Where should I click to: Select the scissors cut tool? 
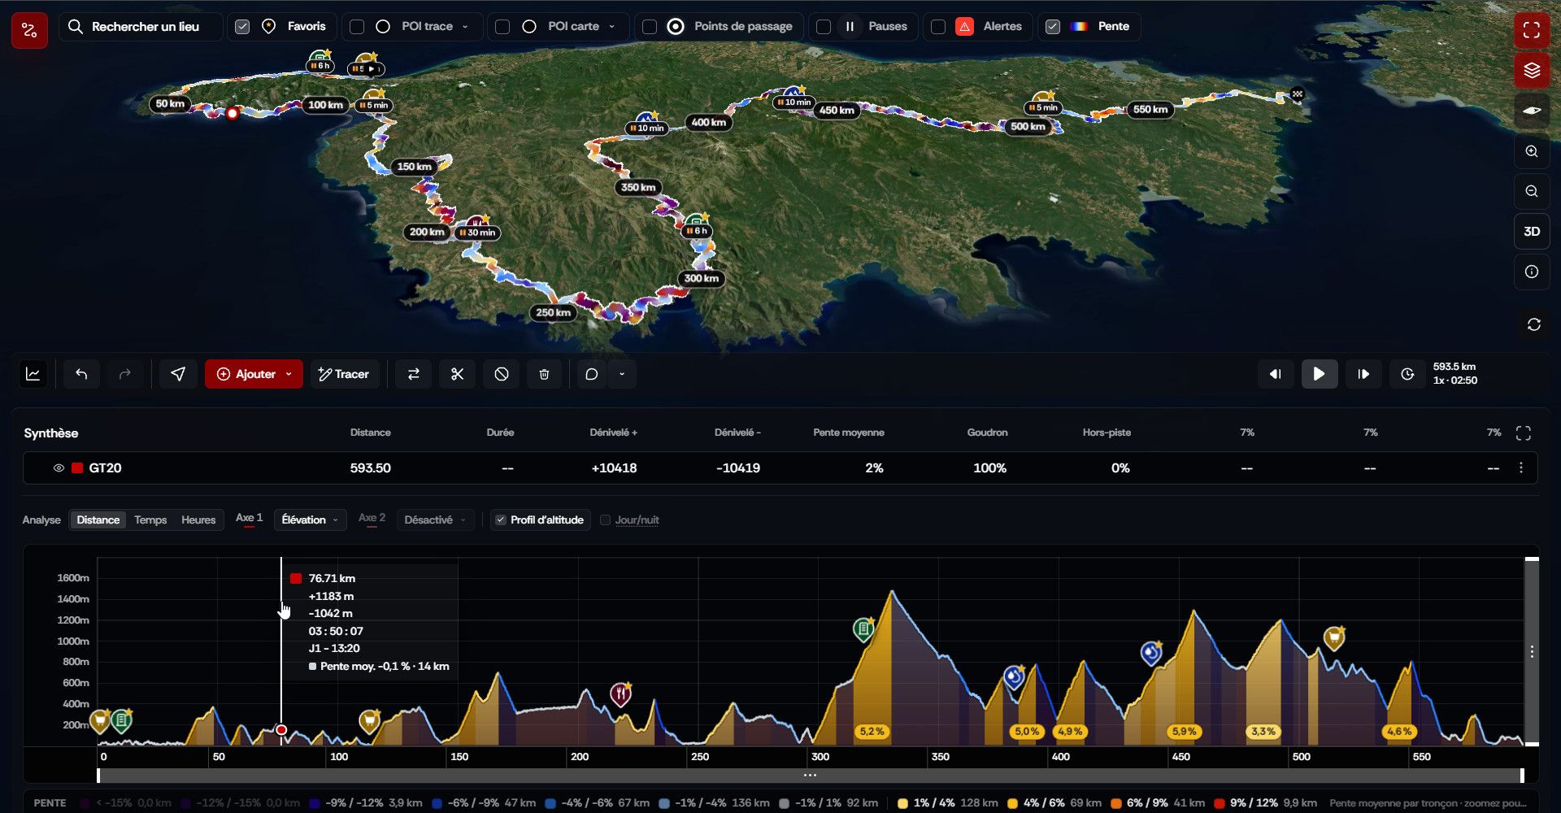pos(458,374)
